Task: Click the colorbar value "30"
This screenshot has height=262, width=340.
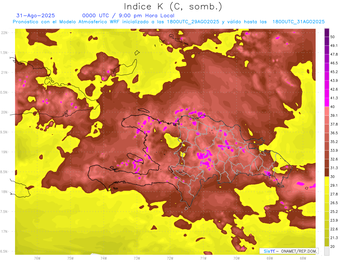Action: coord(333,177)
